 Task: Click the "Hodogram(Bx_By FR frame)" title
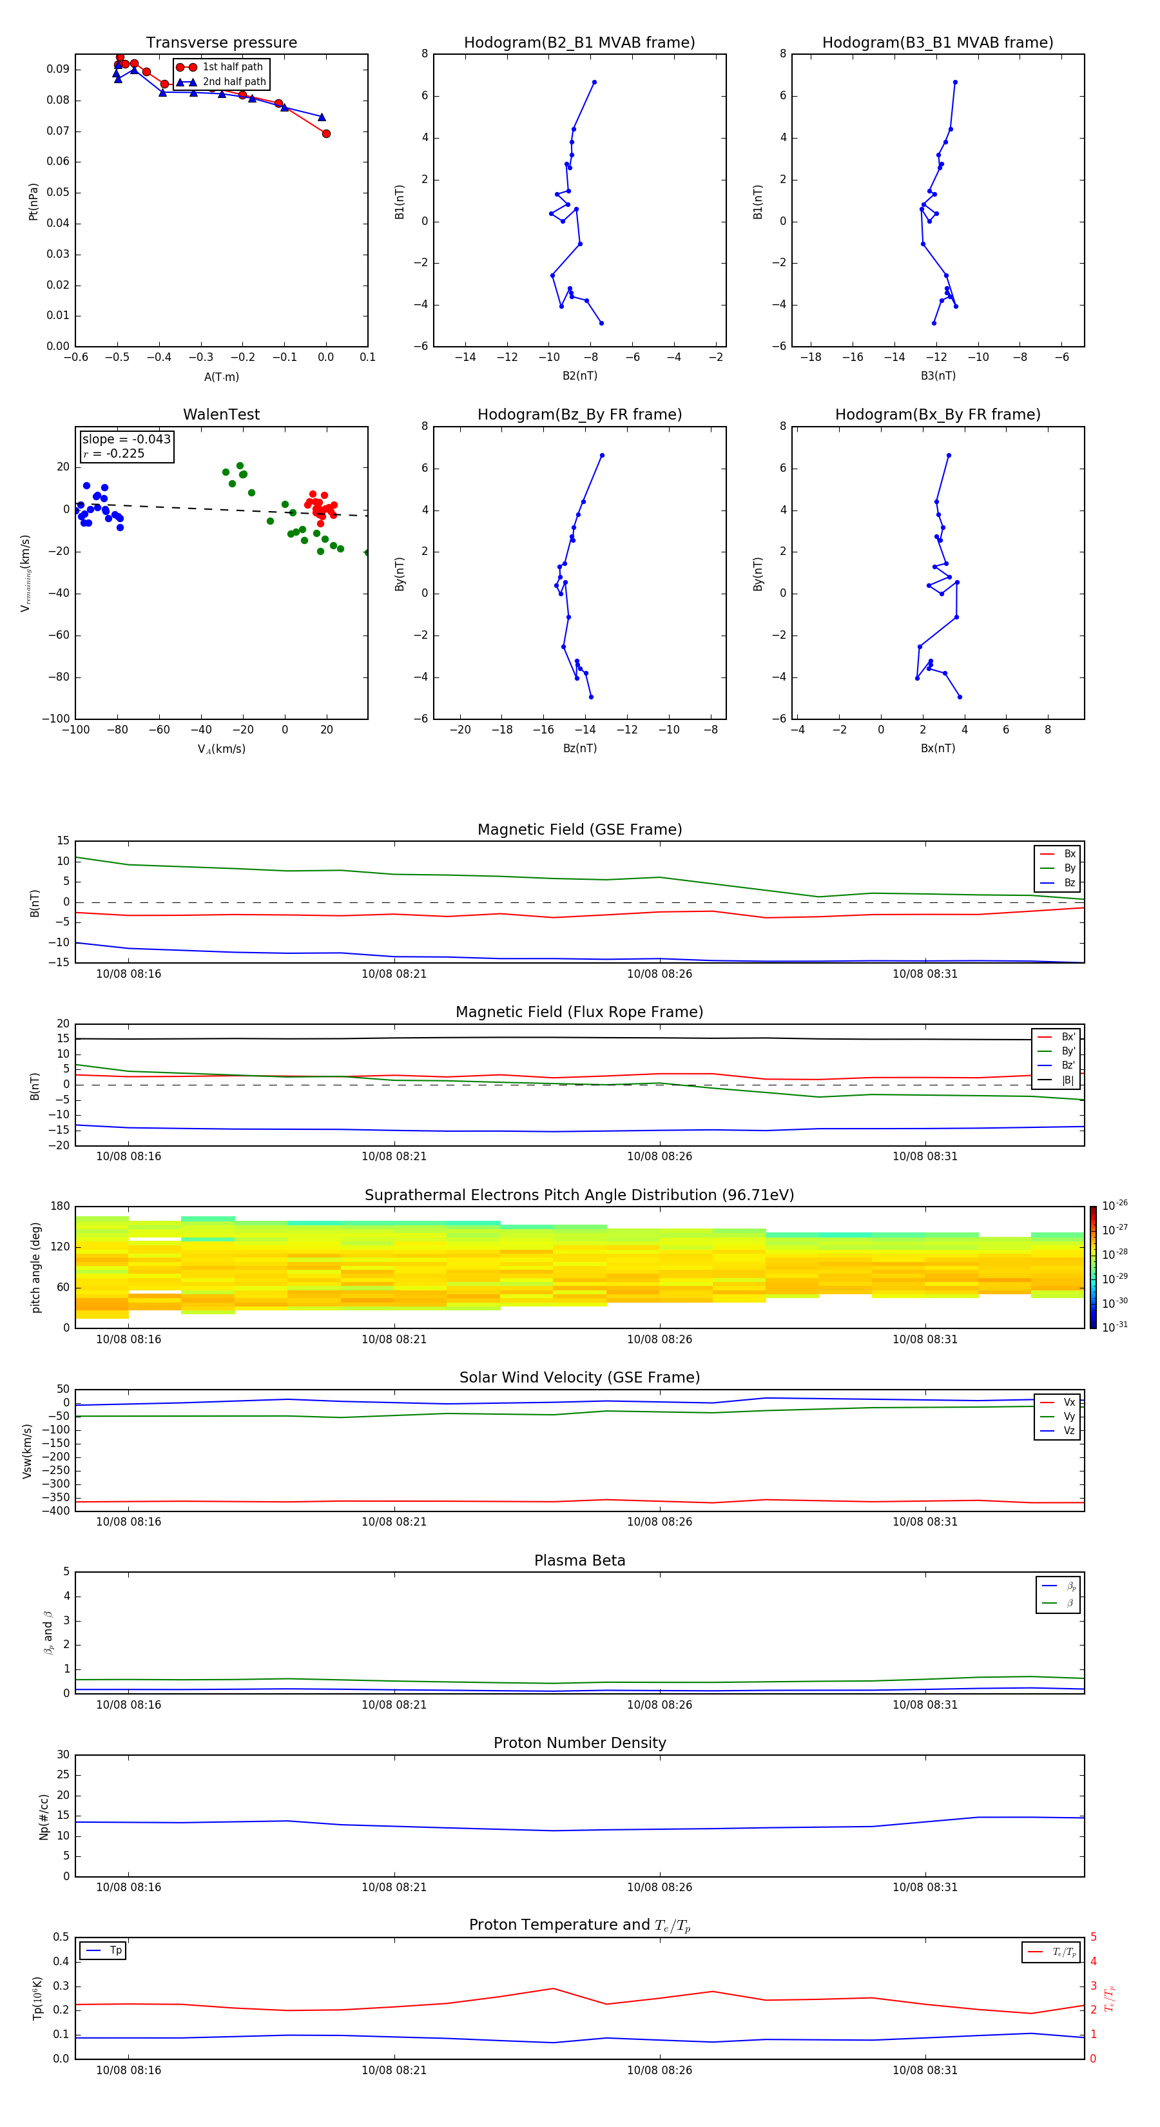938,414
